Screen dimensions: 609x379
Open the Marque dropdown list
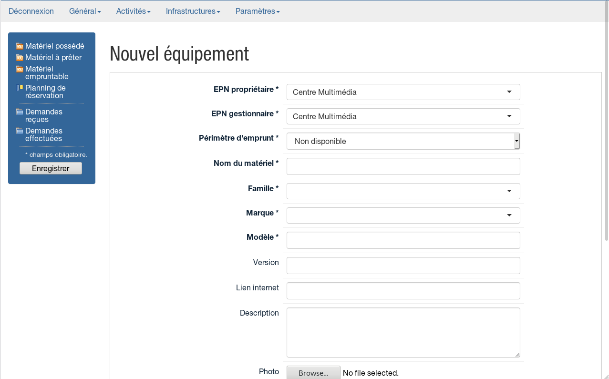pyautogui.click(x=403, y=215)
